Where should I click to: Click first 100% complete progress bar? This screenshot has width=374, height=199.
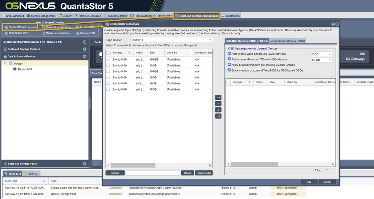tap(288, 188)
